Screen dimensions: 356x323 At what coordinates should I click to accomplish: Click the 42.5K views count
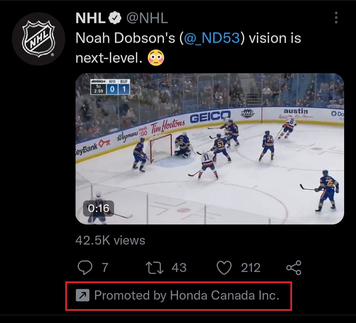(x=110, y=240)
